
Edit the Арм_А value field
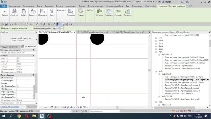(x=25, y=64)
